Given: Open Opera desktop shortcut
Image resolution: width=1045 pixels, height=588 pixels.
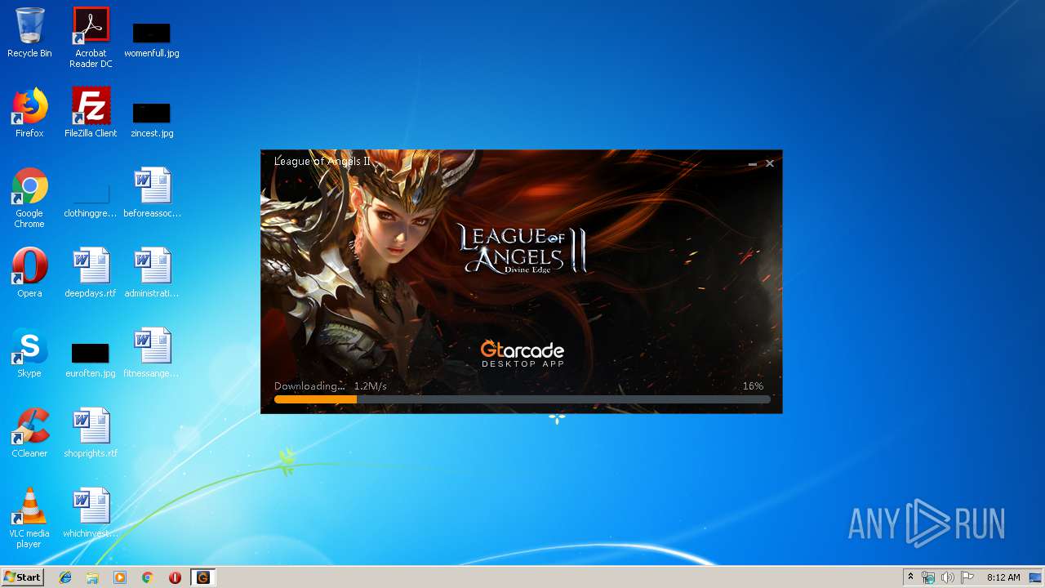Looking at the screenshot, I should (x=29, y=273).
